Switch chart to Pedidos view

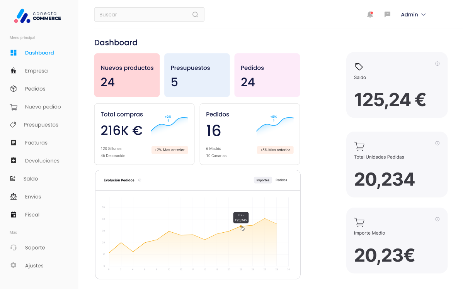pyautogui.click(x=281, y=180)
